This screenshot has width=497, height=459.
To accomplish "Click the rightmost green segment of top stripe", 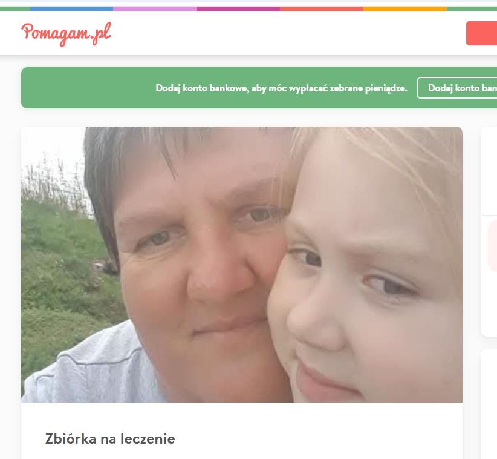I will coord(472,8).
